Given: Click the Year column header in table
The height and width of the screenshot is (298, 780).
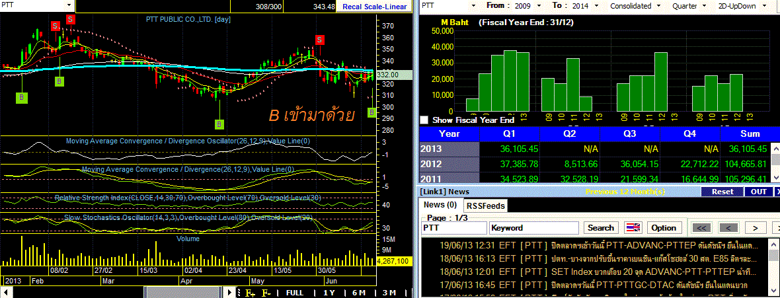Looking at the screenshot, I should click(x=449, y=134).
